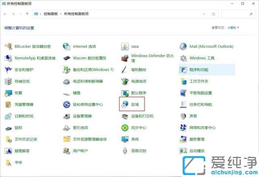Open 疑难解答 icon
The height and width of the screenshot is (177, 259).
[8, 151]
